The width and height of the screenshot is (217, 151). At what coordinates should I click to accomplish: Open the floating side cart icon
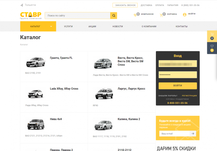click(212, 34)
